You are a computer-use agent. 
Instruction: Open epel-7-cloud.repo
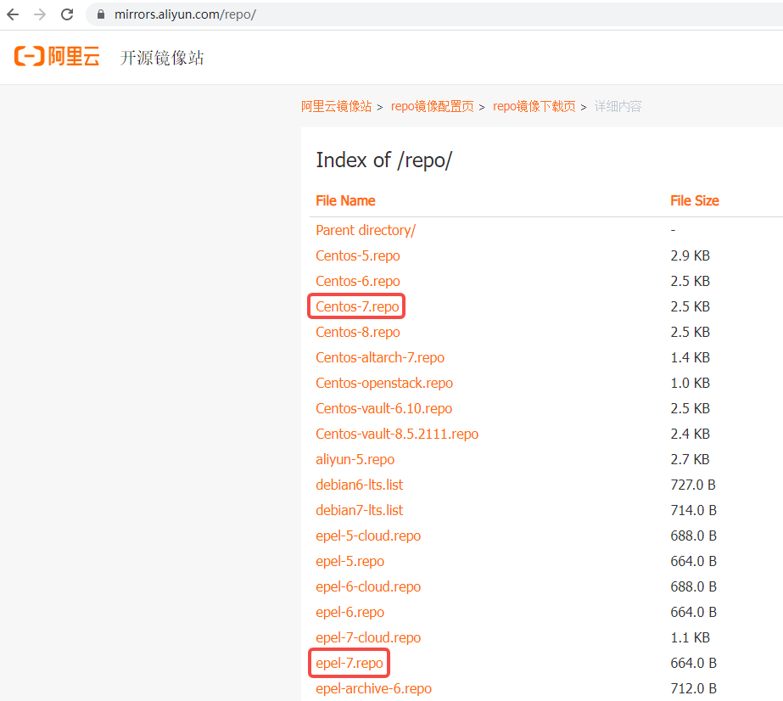pos(368,638)
